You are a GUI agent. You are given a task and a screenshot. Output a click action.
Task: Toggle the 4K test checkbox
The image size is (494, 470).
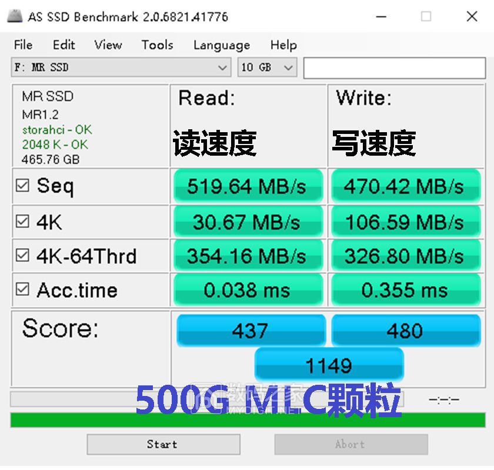pyautogui.click(x=22, y=221)
